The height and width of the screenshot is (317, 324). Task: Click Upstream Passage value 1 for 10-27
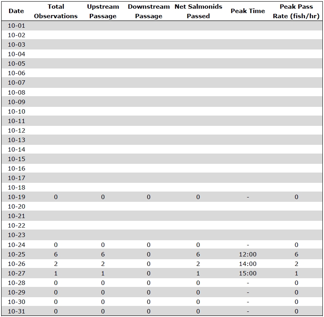coord(103,273)
